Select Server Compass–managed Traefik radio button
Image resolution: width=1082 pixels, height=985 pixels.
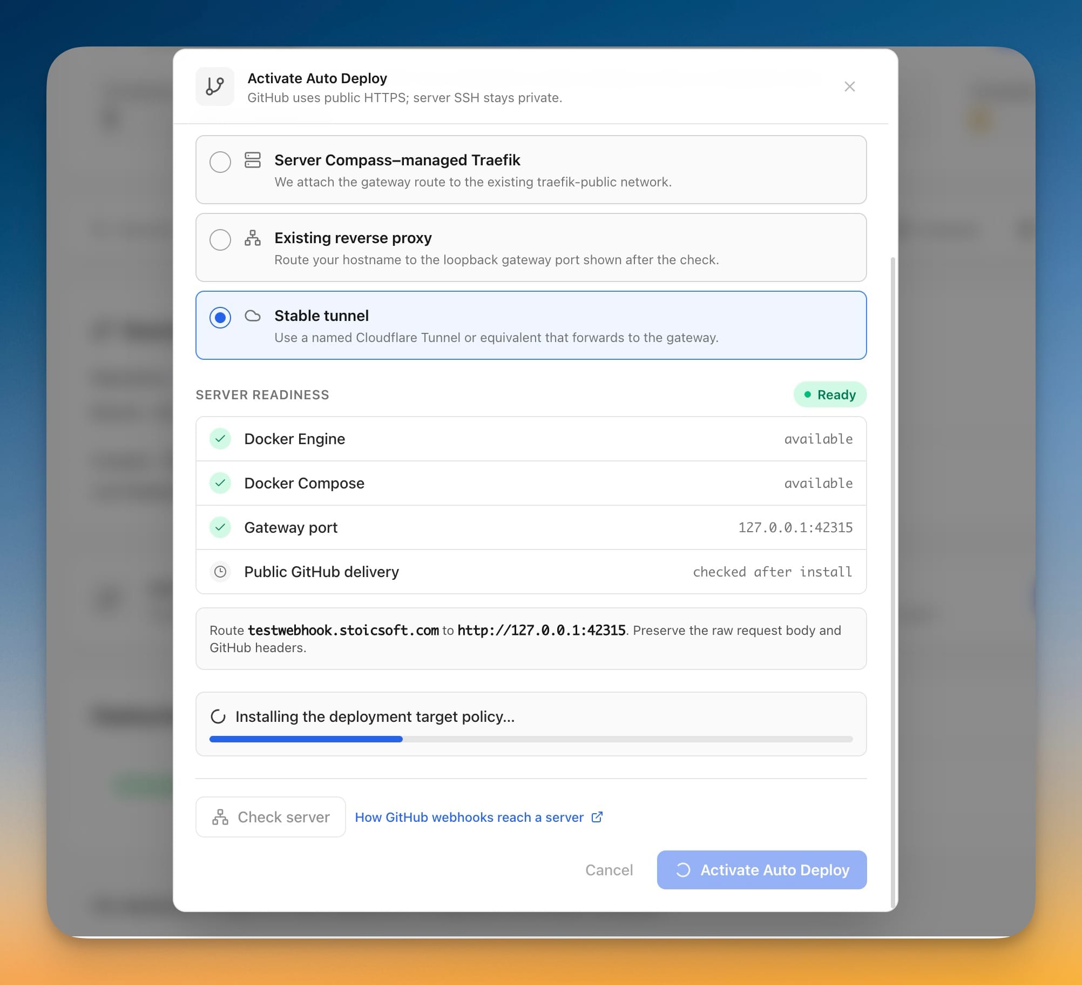click(220, 162)
